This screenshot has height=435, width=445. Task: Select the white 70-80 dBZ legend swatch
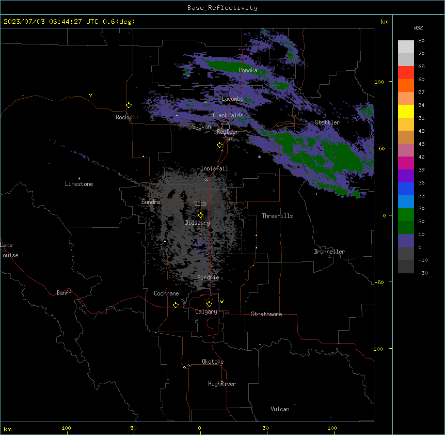[406, 47]
